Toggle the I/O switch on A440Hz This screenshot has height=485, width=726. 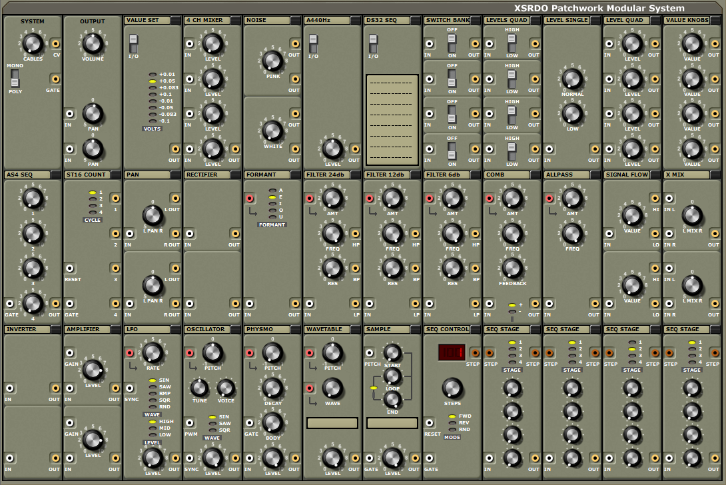(314, 44)
